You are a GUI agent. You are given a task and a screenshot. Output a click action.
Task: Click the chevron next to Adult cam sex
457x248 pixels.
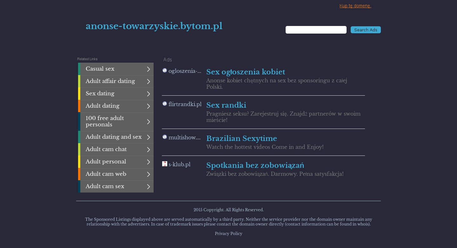148,187
